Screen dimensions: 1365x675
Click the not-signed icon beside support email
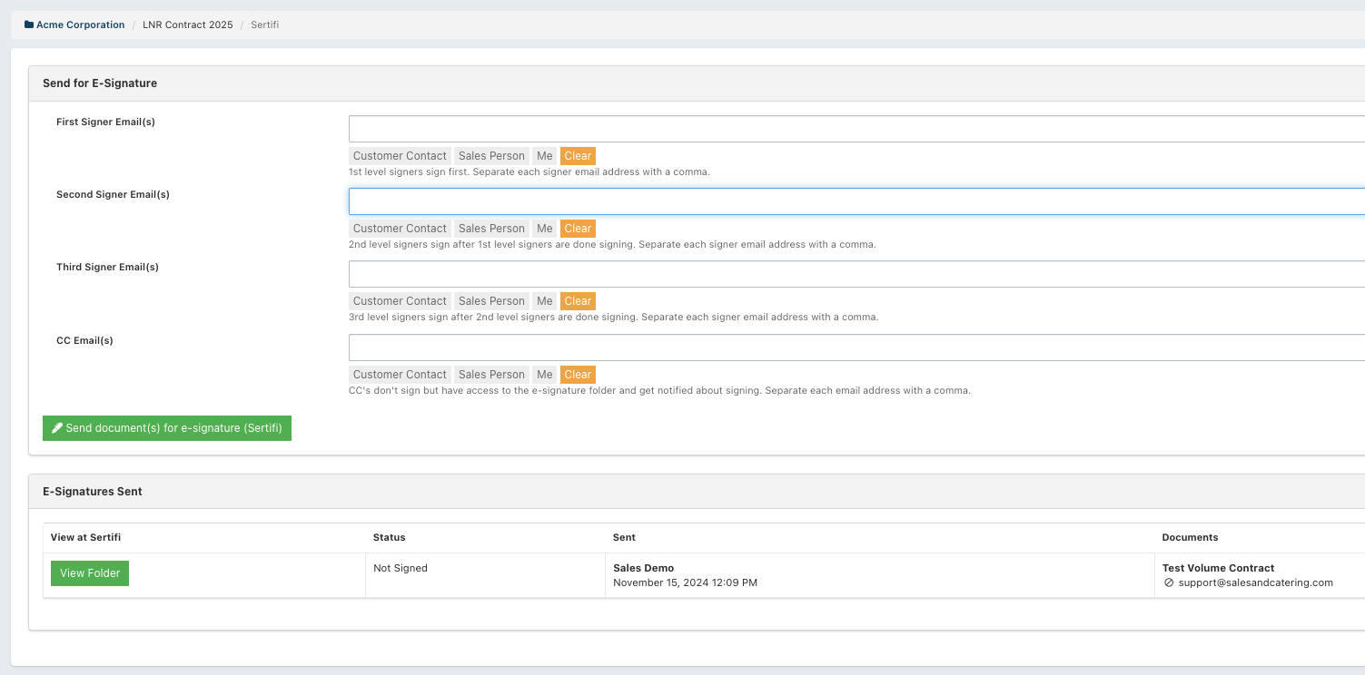tap(1169, 583)
